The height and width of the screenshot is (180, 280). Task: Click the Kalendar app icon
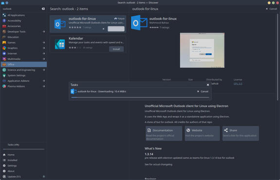[60, 44]
